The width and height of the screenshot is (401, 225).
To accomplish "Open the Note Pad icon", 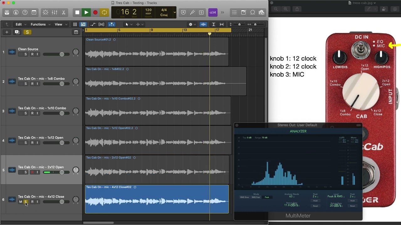I will (x=243, y=12).
